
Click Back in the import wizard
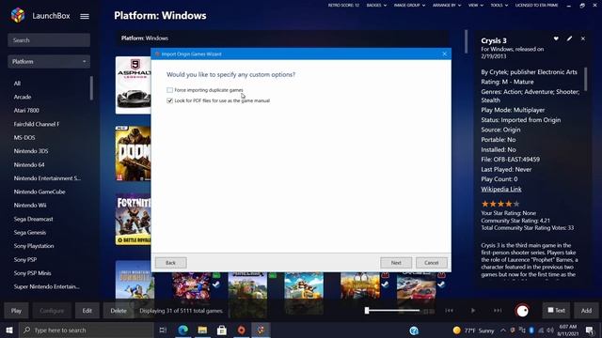pos(170,263)
